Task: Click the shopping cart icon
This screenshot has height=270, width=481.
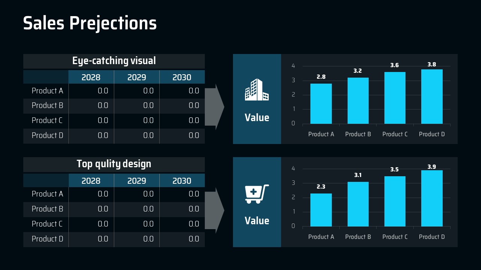Action: [x=257, y=193]
